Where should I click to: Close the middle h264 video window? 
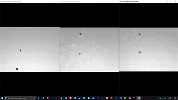coord(117,1)
